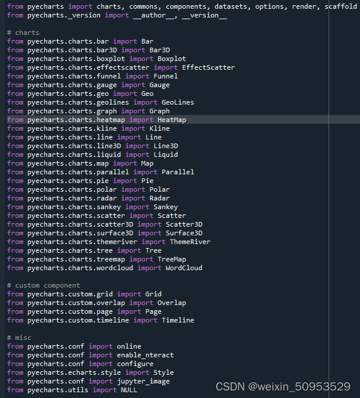Image resolution: width=360 pixels, height=398 pixels.
Task: Click the 'ThemeRiver' class name
Action: pyautogui.click(x=190, y=242)
